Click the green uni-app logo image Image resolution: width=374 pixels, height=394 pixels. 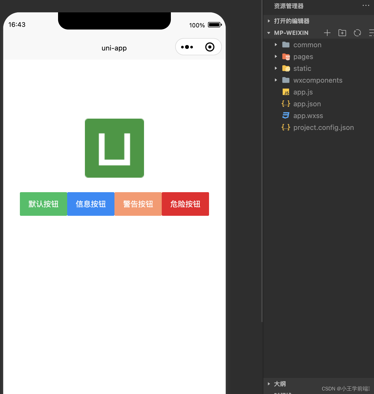(114, 148)
